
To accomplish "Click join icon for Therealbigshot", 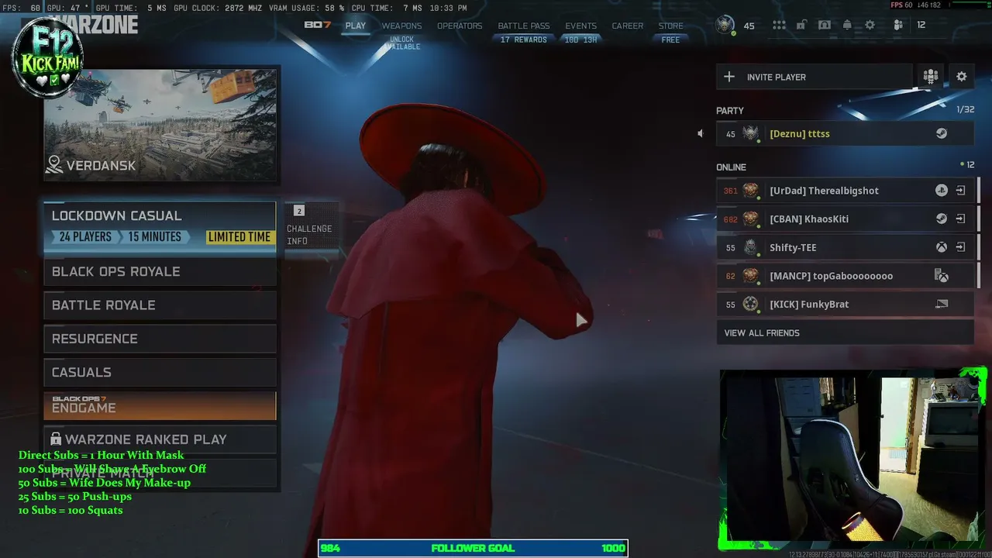I will click(x=960, y=191).
